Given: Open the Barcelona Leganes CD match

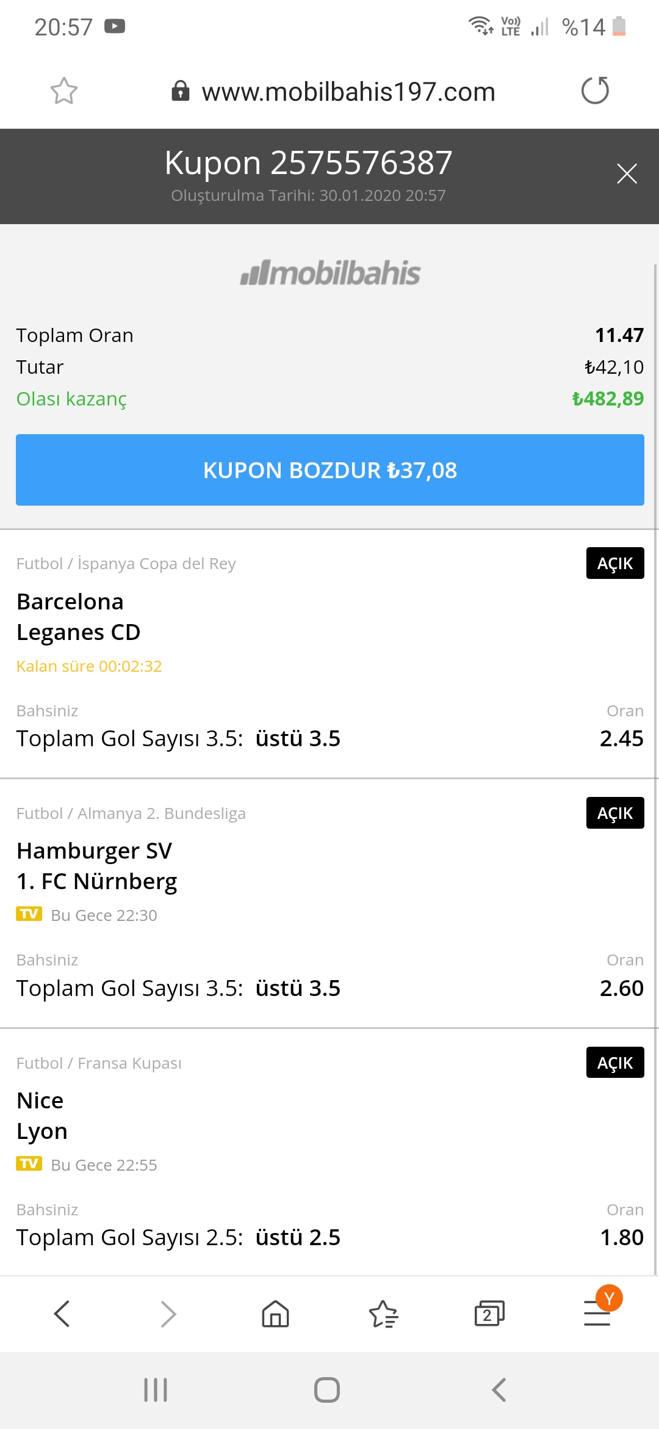Looking at the screenshot, I should (x=79, y=617).
